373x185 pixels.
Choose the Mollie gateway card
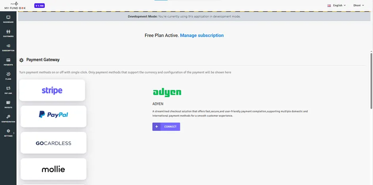[x=54, y=169]
